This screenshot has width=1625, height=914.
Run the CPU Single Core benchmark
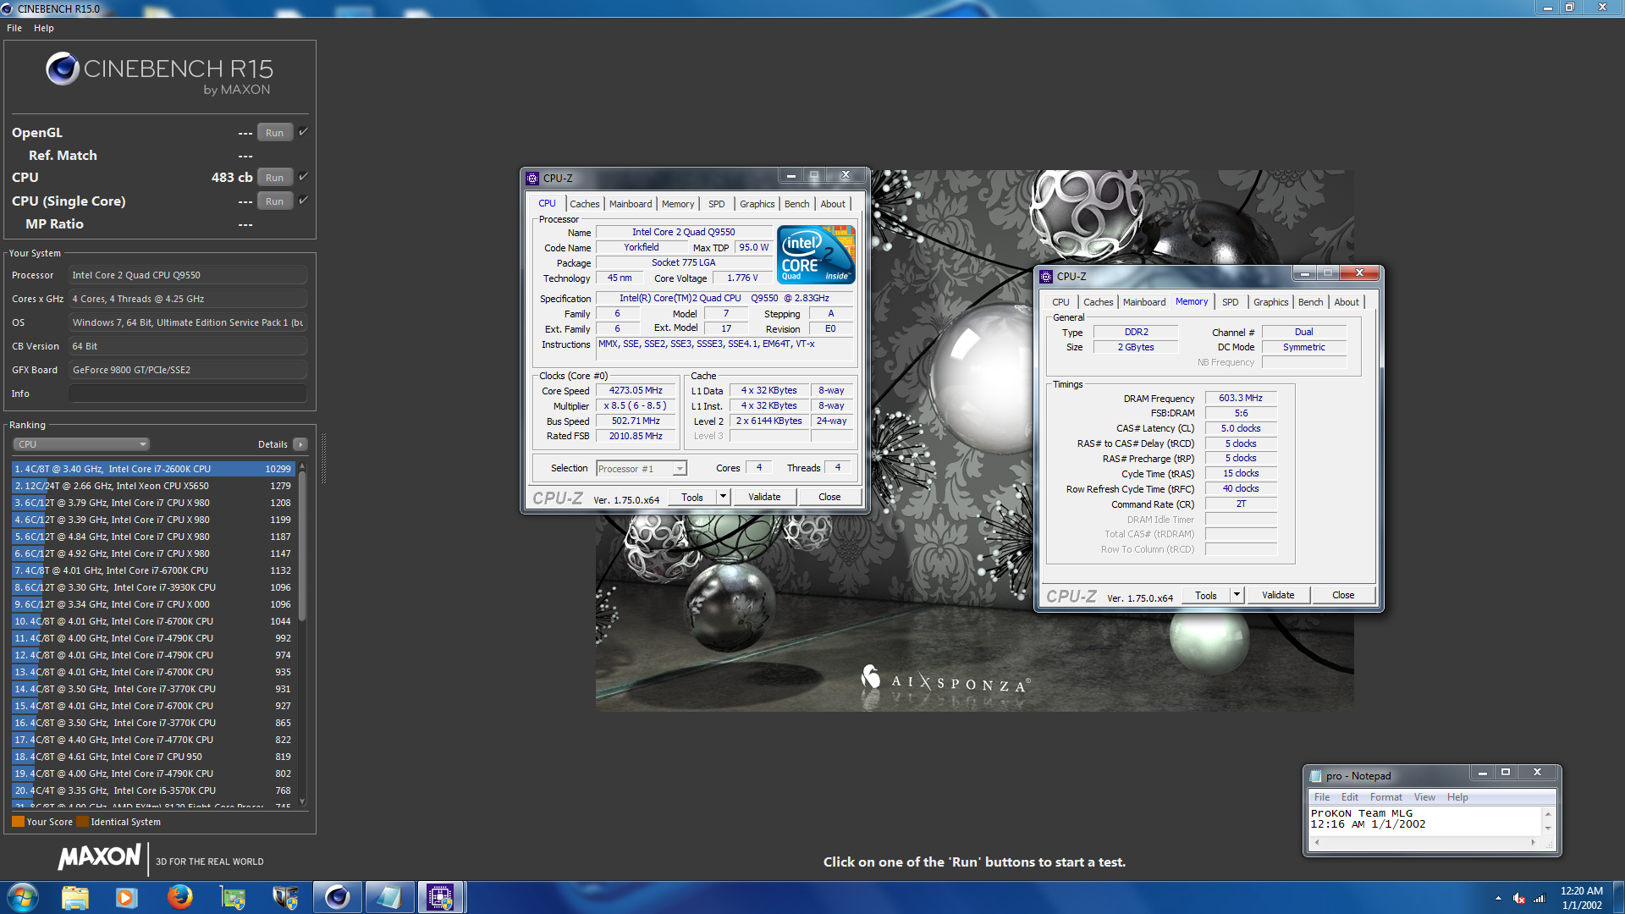tap(274, 201)
